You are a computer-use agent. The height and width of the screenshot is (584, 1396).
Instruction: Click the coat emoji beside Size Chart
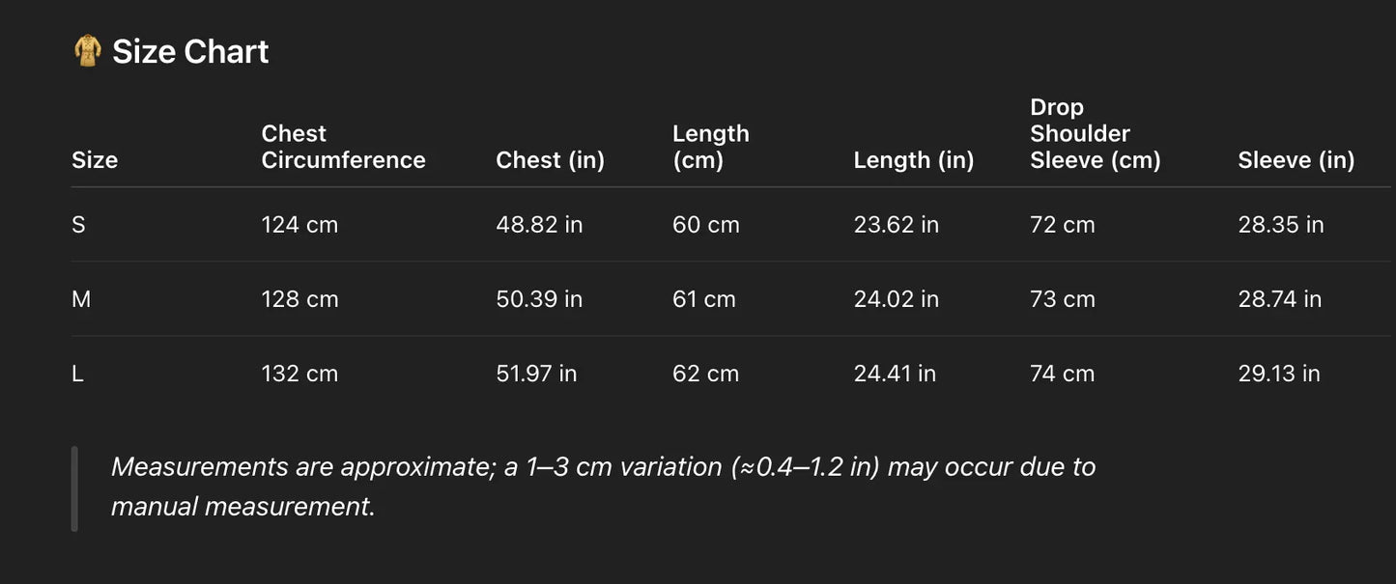click(x=88, y=51)
